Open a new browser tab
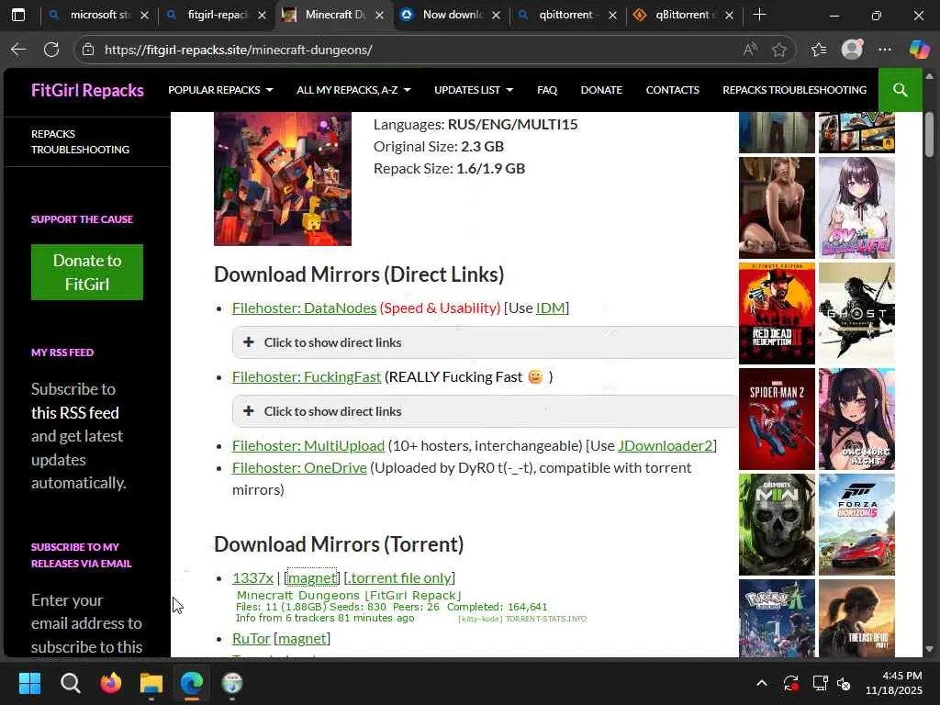The image size is (940, 705). (x=759, y=15)
